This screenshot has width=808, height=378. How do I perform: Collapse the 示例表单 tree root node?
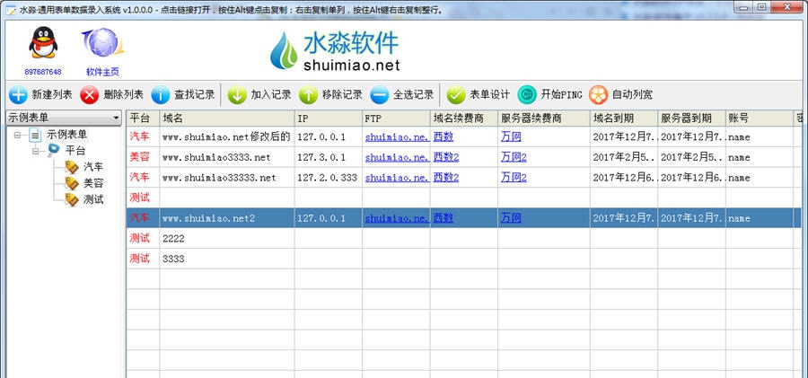(x=18, y=135)
